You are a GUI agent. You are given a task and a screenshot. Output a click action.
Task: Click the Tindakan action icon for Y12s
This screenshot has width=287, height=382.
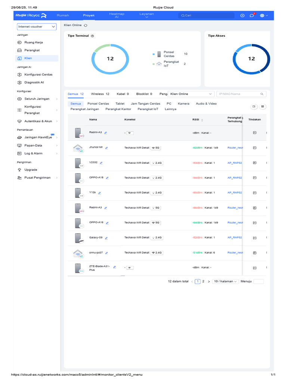[x=254, y=193]
